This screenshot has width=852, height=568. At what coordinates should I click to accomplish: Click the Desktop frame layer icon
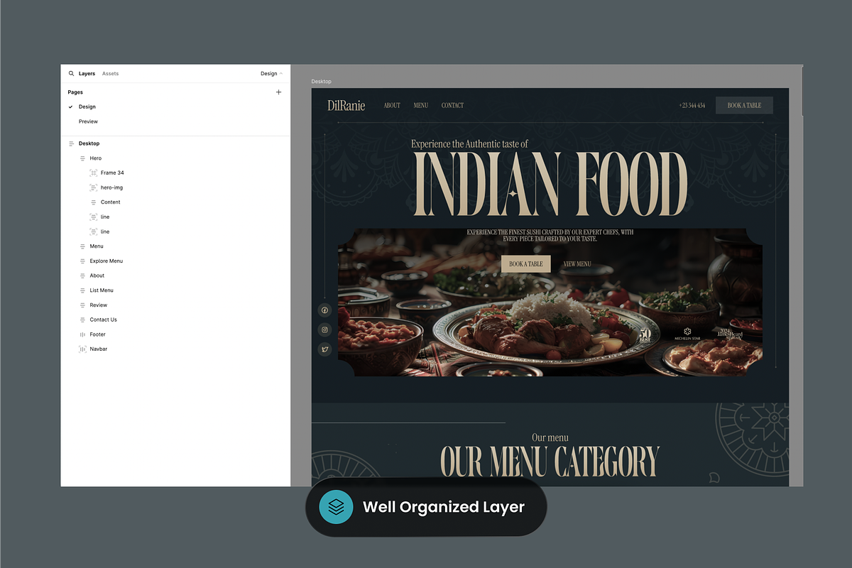click(71, 143)
